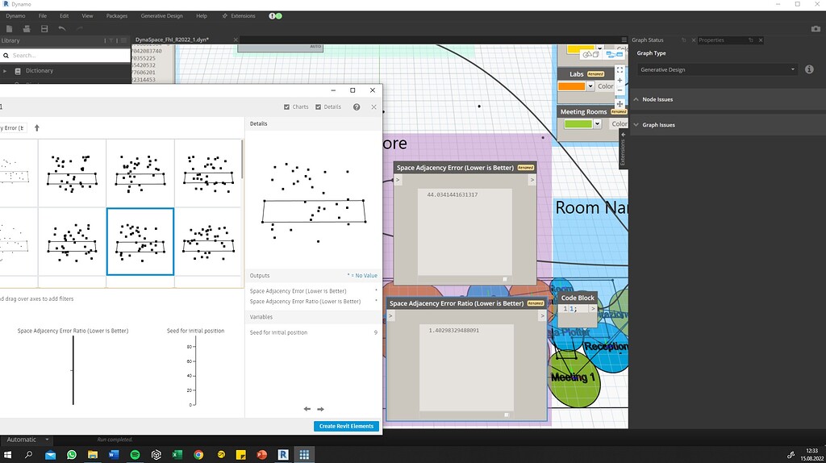Click the Create Revit Elements button
Screen dimensions: 826x463
click(x=346, y=426)
